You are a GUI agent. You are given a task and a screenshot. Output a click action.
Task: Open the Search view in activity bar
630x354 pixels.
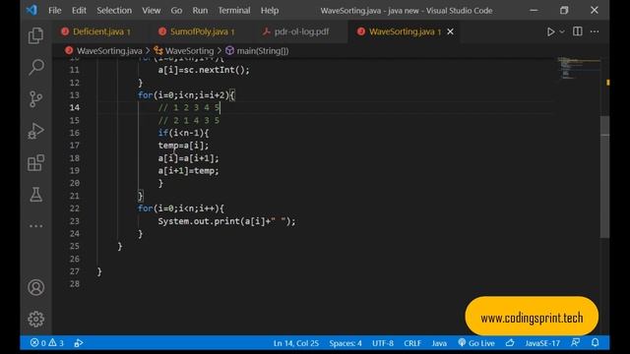[x=35, y=67]
